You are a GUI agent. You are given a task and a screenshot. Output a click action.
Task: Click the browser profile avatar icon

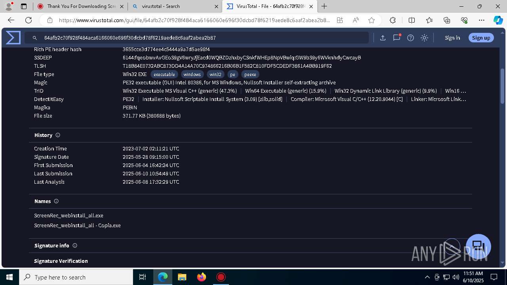coord(8,6)
